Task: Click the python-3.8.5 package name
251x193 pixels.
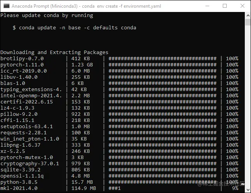Action: coord(19,182)
